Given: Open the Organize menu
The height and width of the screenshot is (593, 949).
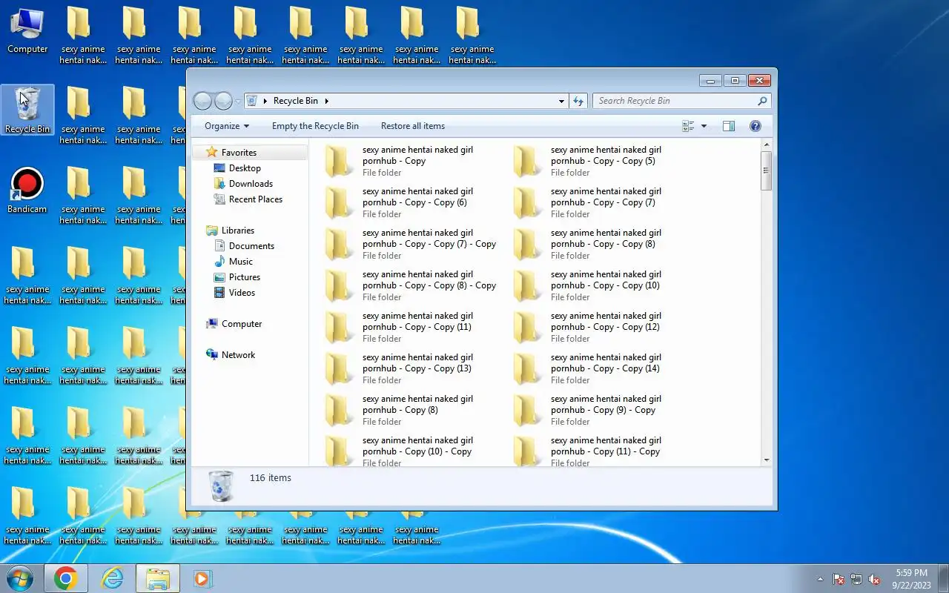Looking at the screenshot, I should pos(227,126).
